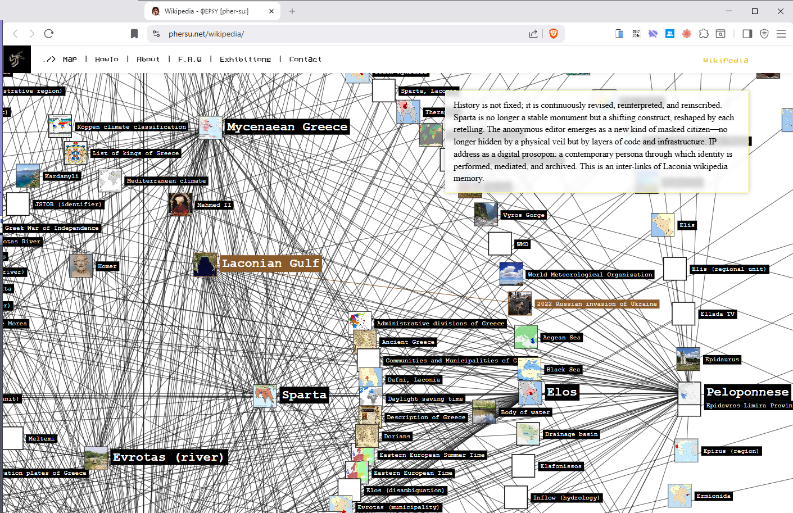Open the blue people extension icon
This screenshot has width=793, height=513.
[x=670, y=34]
